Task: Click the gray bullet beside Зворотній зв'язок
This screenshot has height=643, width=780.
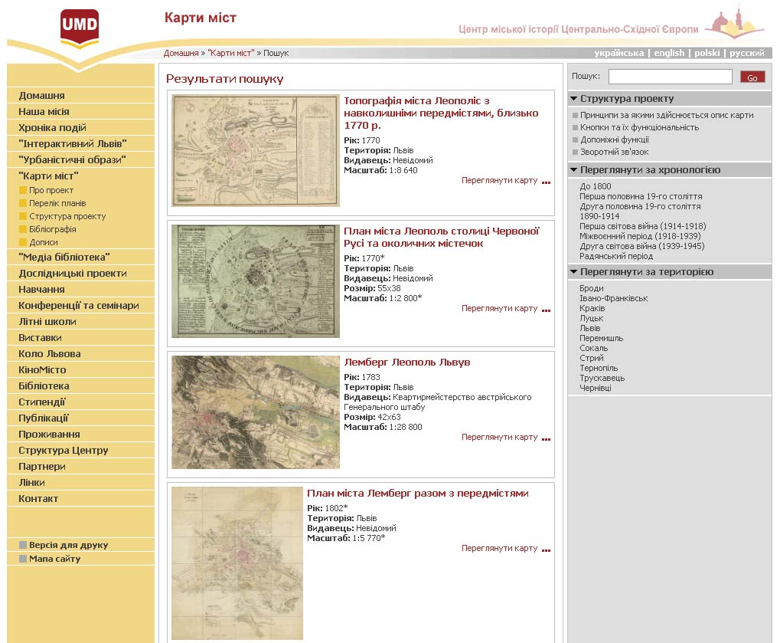Action: pyautogui.click(x=575, y=152)
